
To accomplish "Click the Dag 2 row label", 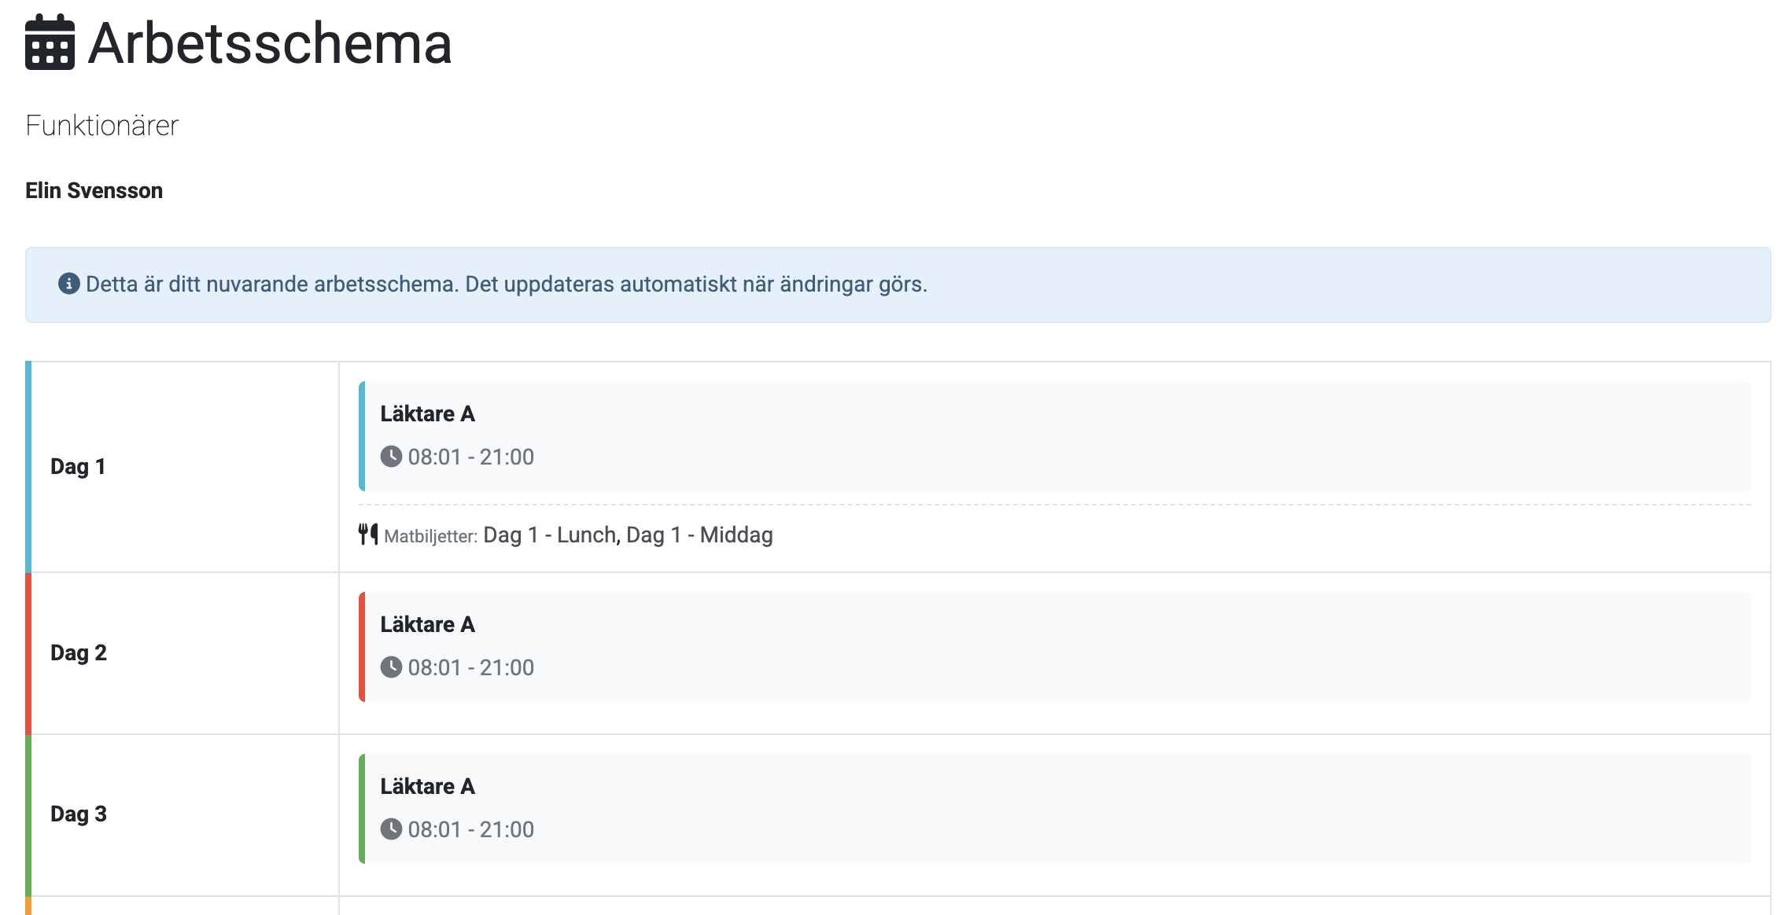I will [78, 653].
